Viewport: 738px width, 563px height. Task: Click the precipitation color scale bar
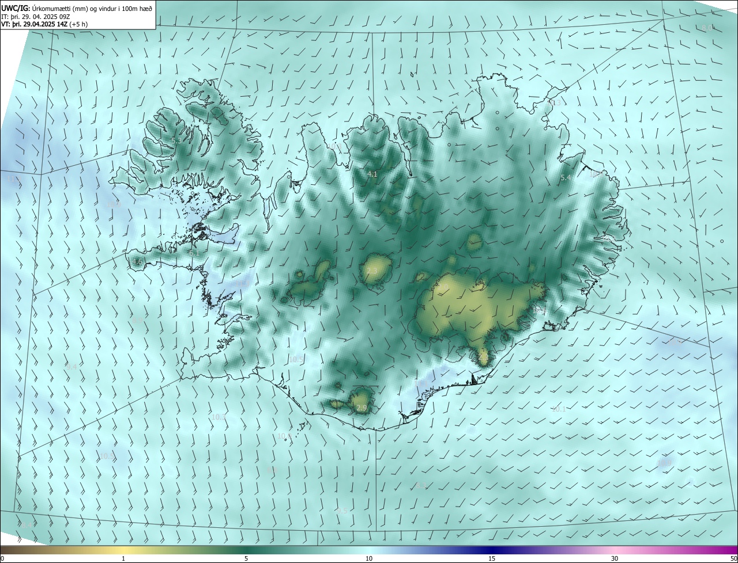pos(369,550)
